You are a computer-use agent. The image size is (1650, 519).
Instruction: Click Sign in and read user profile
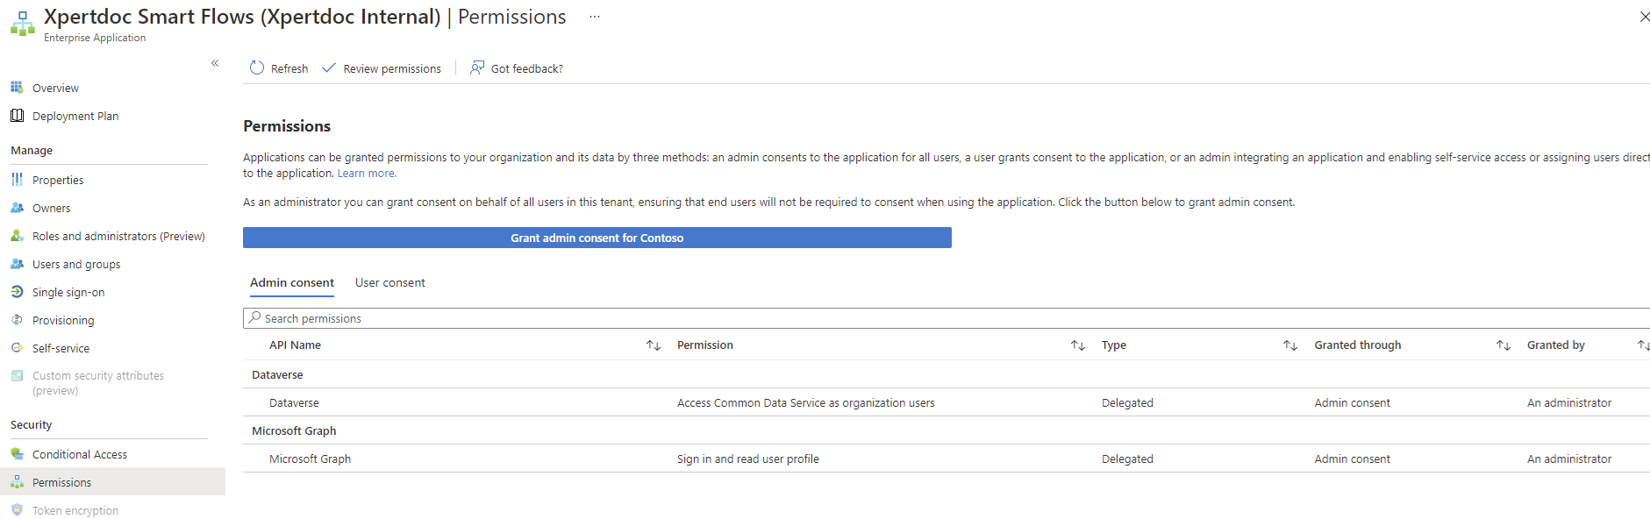click(748, 459)
